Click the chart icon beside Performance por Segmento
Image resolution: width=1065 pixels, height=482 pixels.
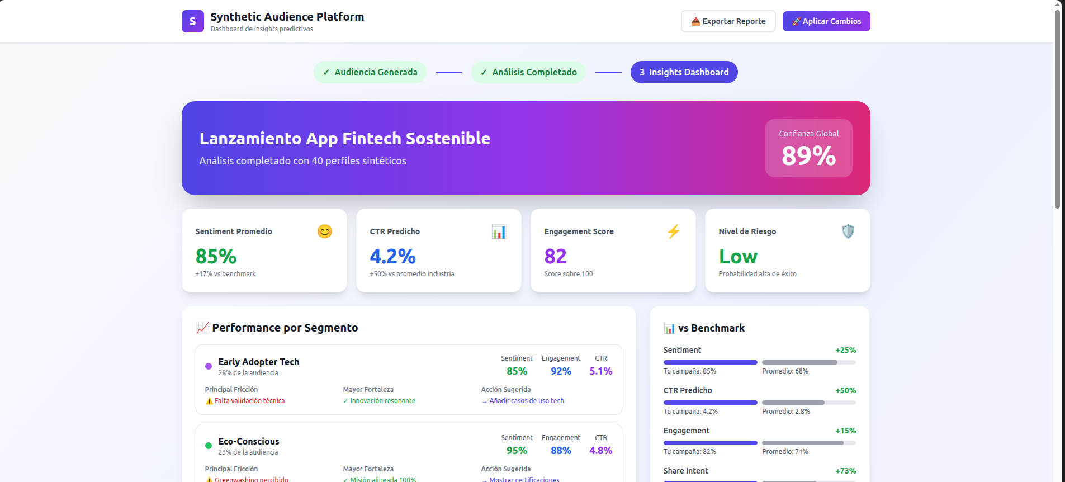tap(202, 328)
